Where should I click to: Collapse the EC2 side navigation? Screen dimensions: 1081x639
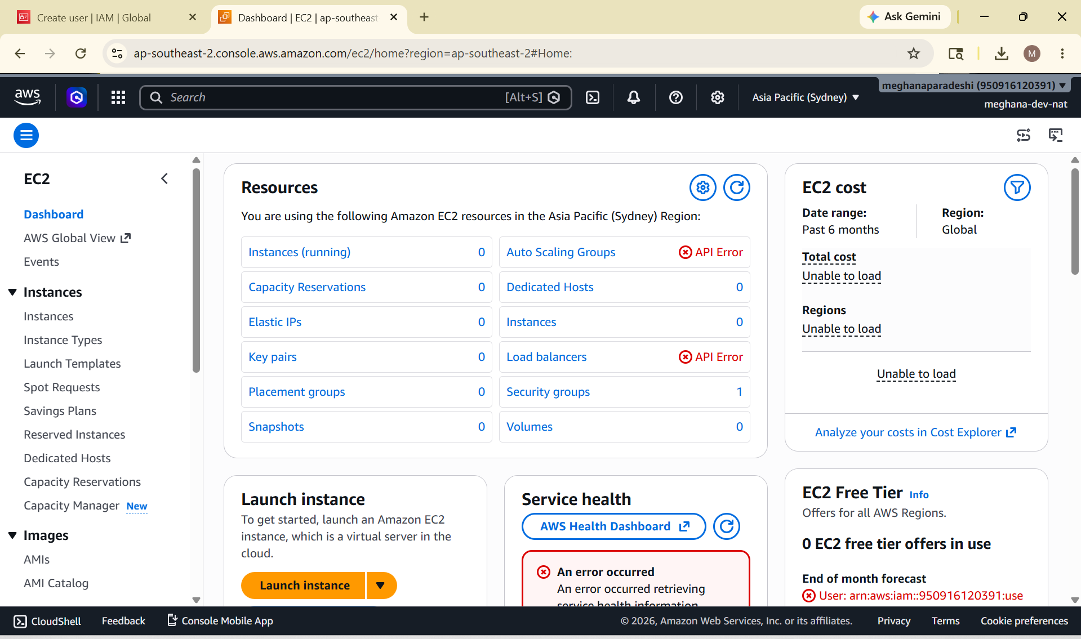pyautogui.click(x=164, y=178)
